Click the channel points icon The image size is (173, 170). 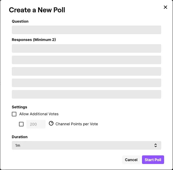pyautogui.click(x=51, y=124)
